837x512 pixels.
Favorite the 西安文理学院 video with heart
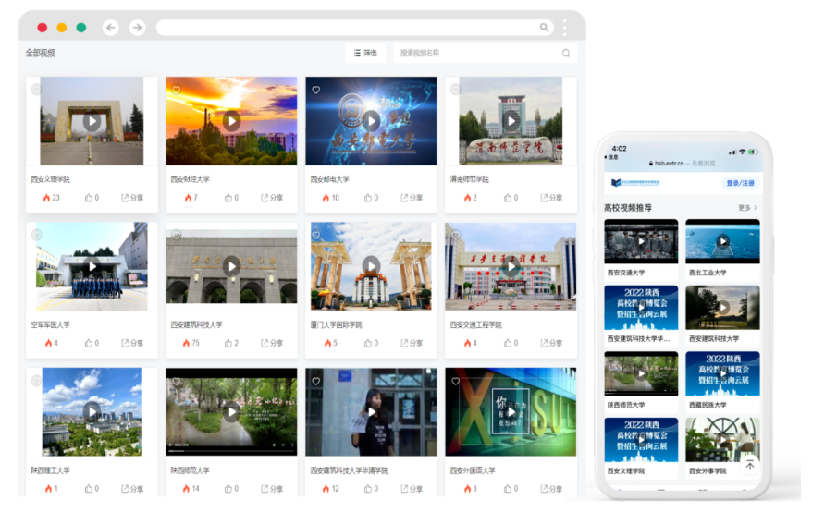tap(36, 90)
